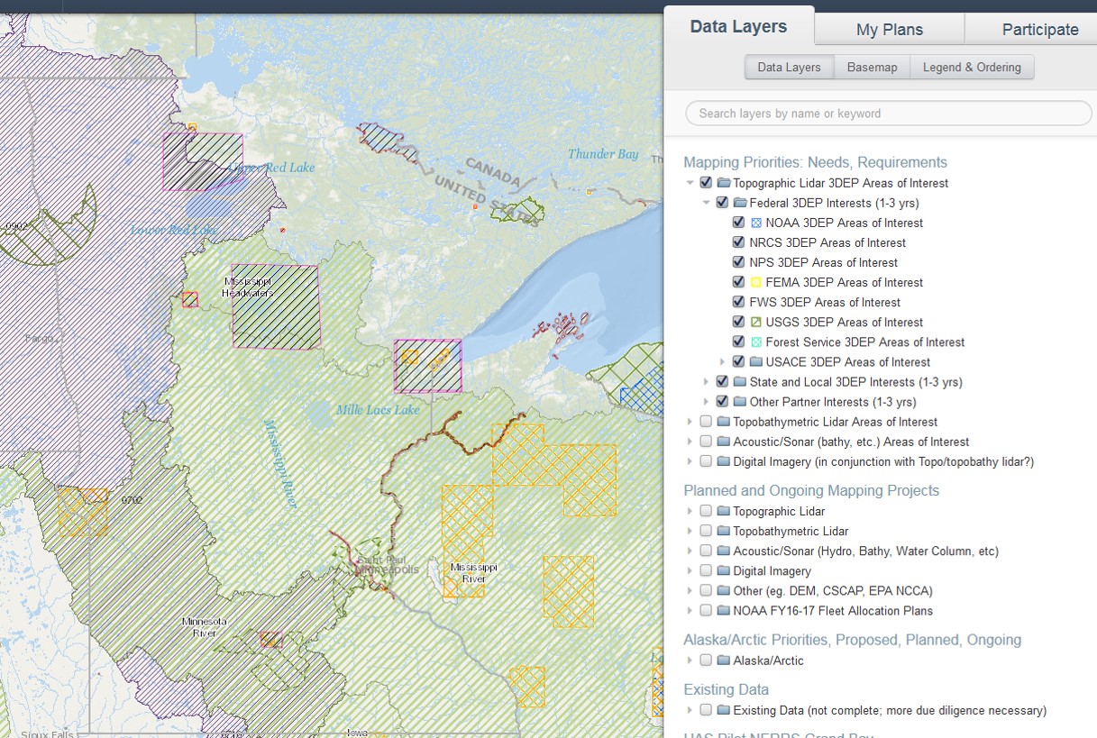Uncheck NRCS 3DEP Areas of Interest
Viewport: 1097px width, 738px height.
click(x=738, y=242)
